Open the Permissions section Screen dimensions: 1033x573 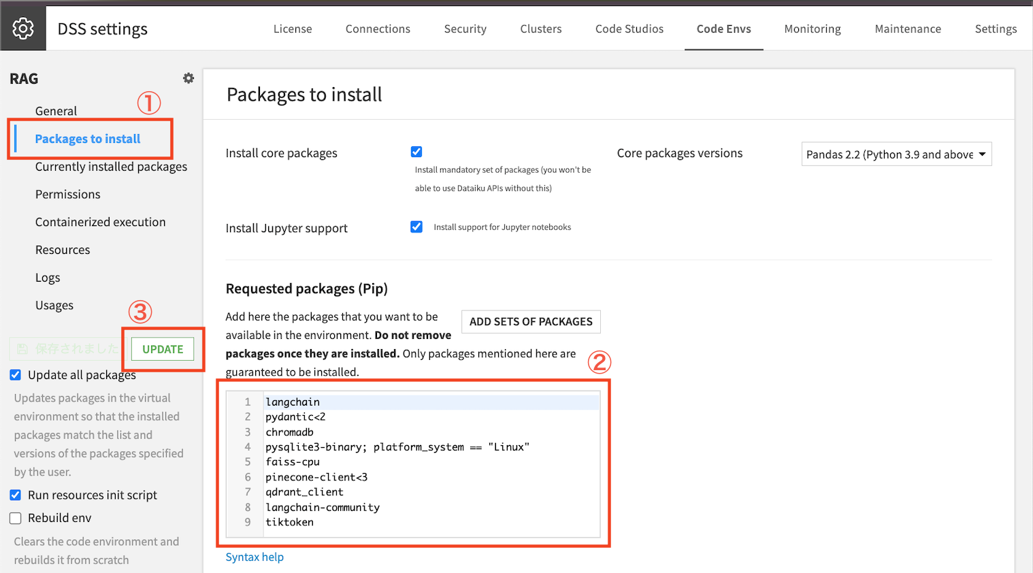point(67,195)
